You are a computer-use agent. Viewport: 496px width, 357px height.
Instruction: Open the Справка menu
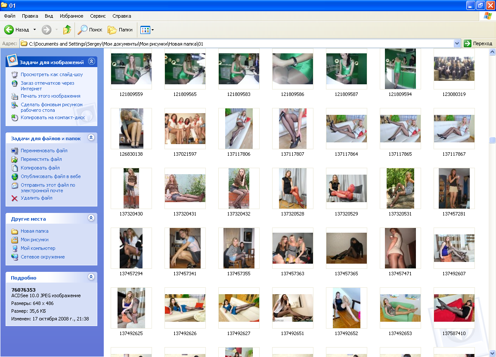122,16
